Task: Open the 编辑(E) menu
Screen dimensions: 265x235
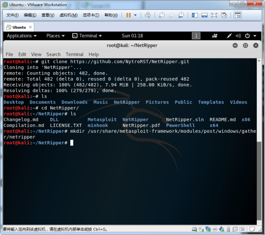Action: pyautogui.click(x=30, y=15)
